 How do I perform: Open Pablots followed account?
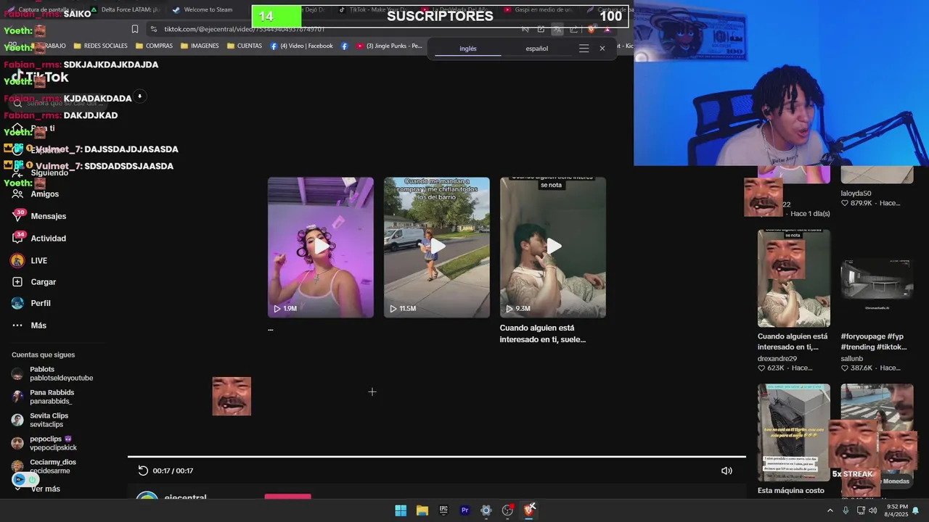pyautogui.click(x=52, y=373)
